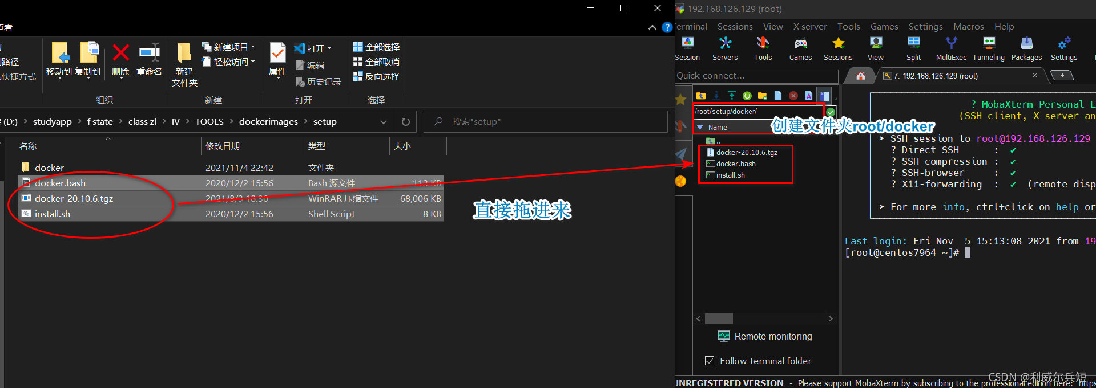This screenshot has height=388, width=1096.
Task: Select install.sh in Explorer file list
Action: click(231, 214)
